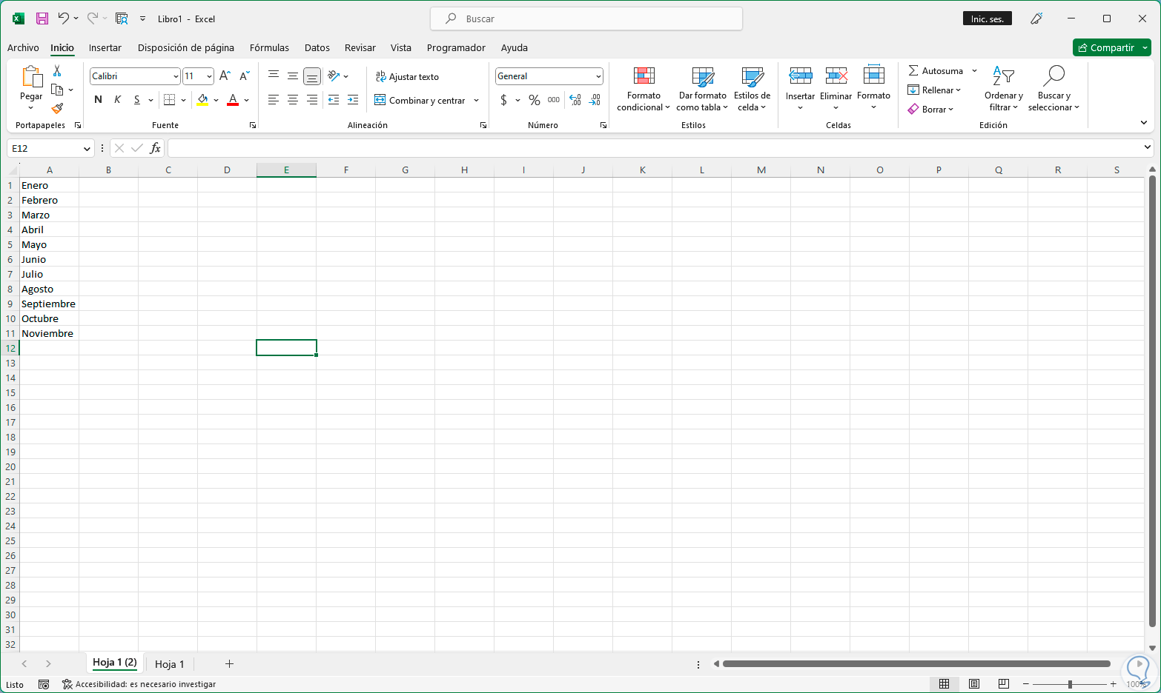Click the Undo arrow icon

point(64,19)
